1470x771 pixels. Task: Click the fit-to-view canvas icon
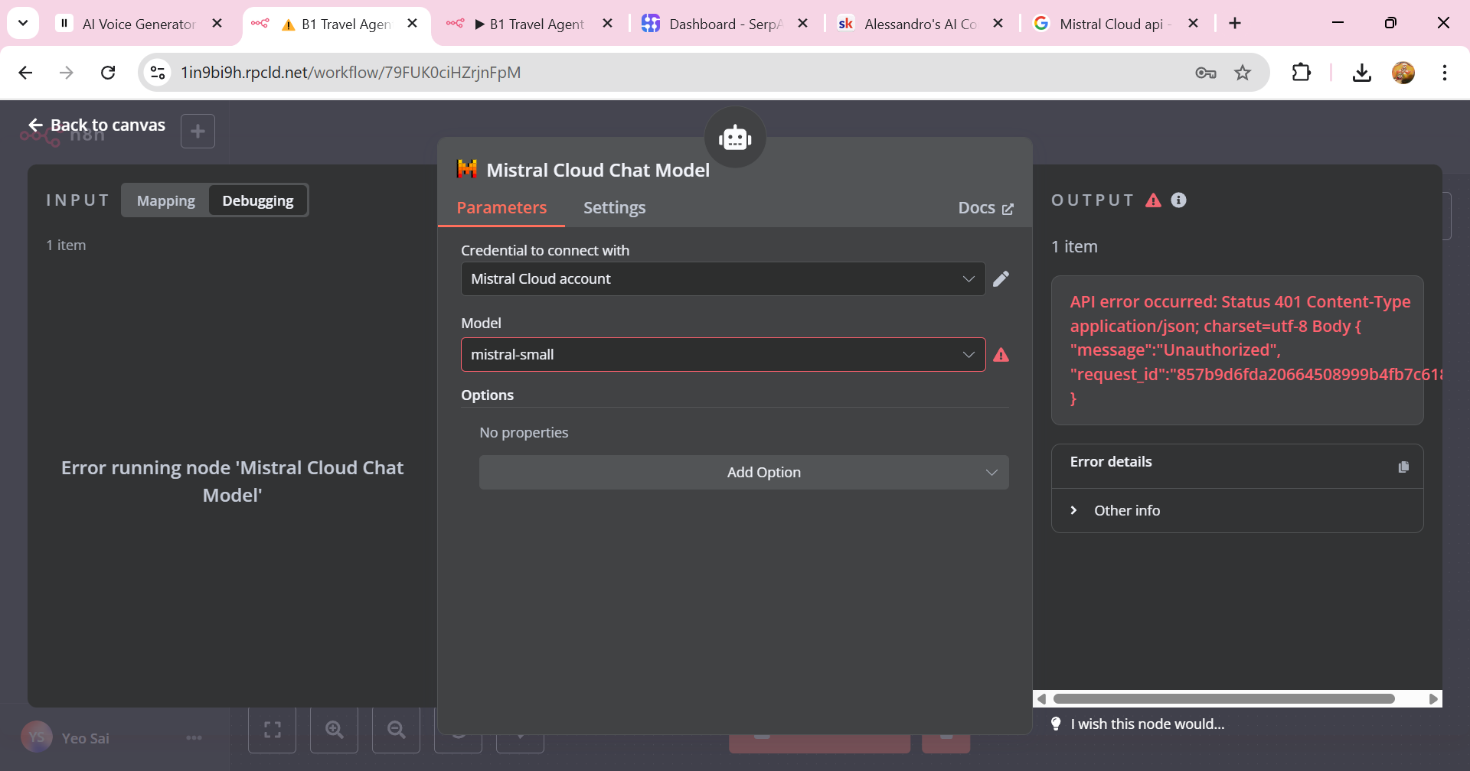click(272, 730)
